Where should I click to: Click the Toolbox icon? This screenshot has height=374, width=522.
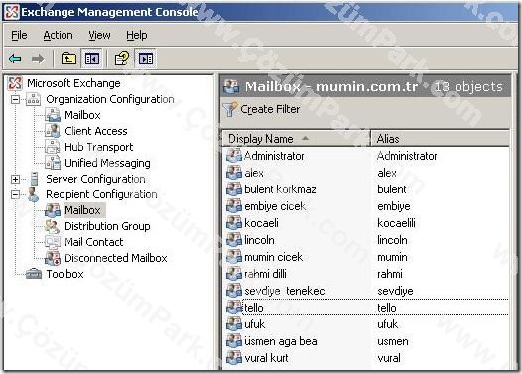[x=34, y=274]
